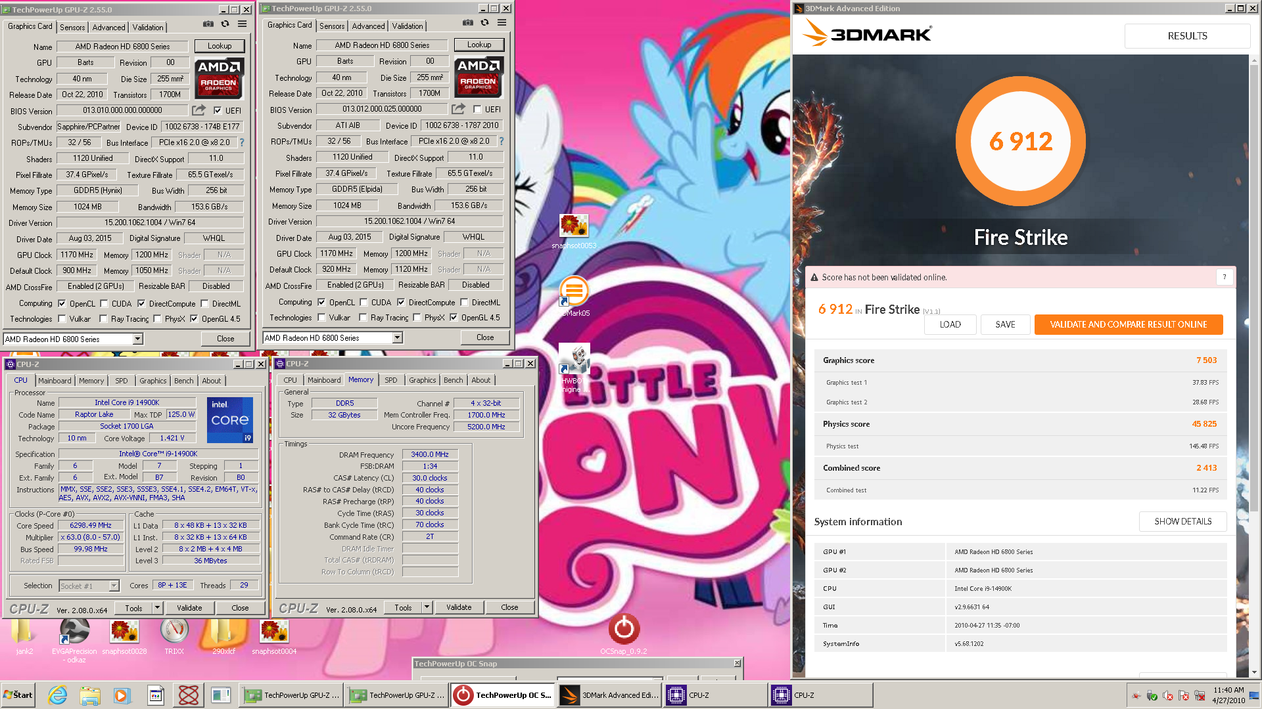Open the snaphsot0004 desktop icon
This screenshot has height=709, width=1262.
point(274,635)
